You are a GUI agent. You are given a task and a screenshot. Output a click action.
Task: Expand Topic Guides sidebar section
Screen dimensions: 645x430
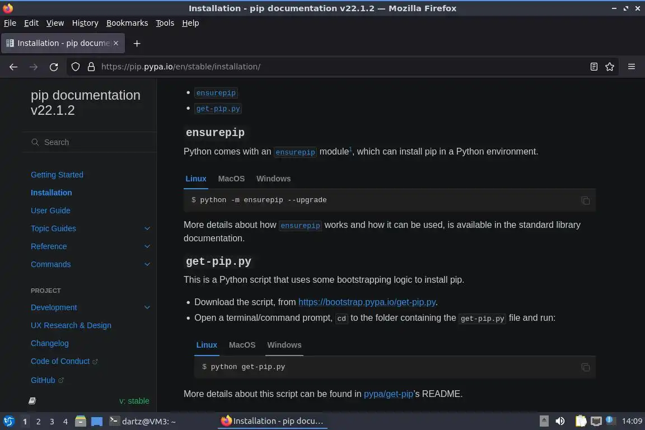tap(147, 228)
